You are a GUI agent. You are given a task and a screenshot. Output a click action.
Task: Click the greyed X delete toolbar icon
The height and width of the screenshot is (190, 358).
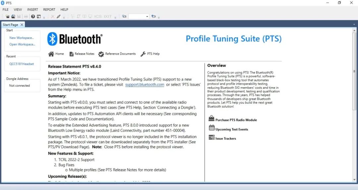pyautogui.click(x=52, y=17)
